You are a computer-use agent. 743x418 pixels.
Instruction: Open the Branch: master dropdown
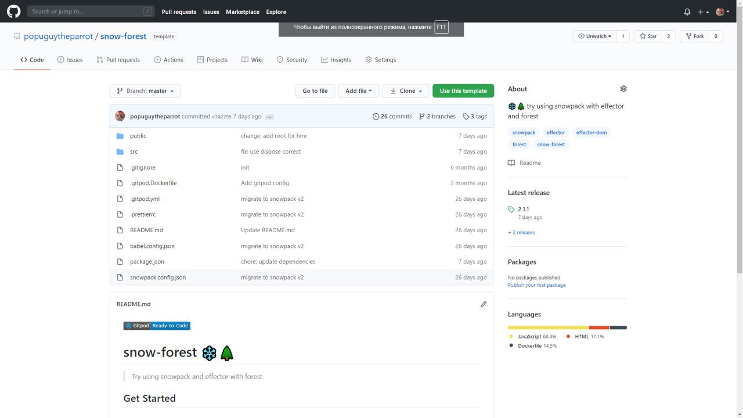pyautogui.click(x=145, y=91)
